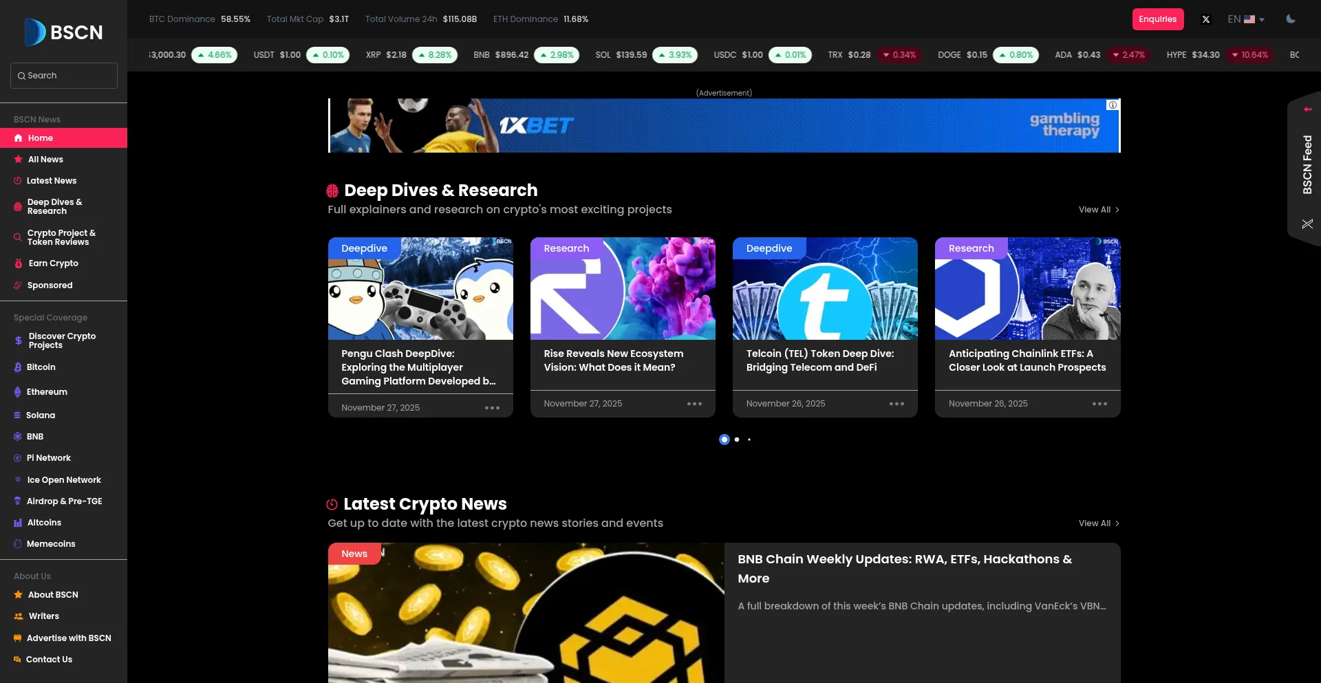The height and width of the screenshot is (683, 1321).
Task: Open the X (Twitter) icon link
Action: point(1205,19)
